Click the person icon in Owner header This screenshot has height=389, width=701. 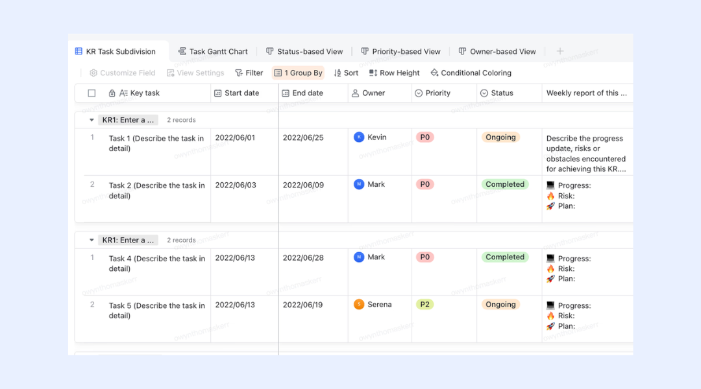click(x=356, y=93)
